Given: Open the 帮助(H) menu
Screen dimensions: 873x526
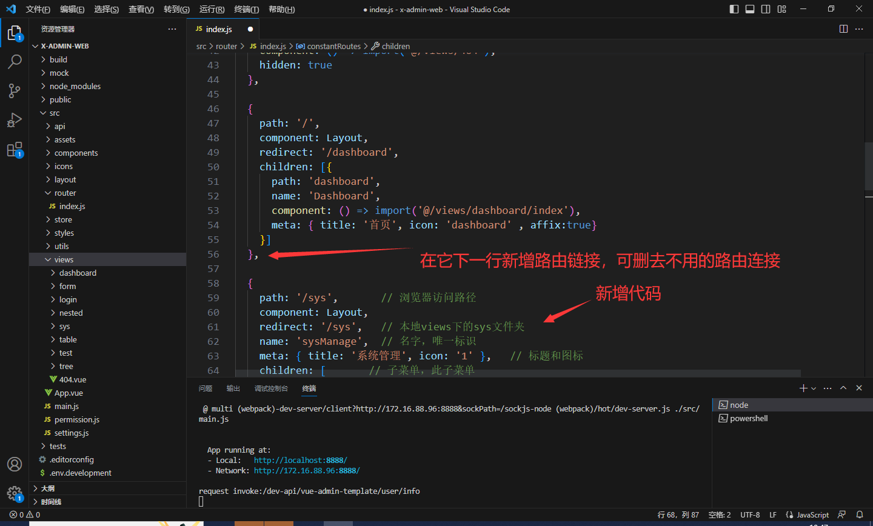Looking at the screenshot, I should (x=281, y=9).
